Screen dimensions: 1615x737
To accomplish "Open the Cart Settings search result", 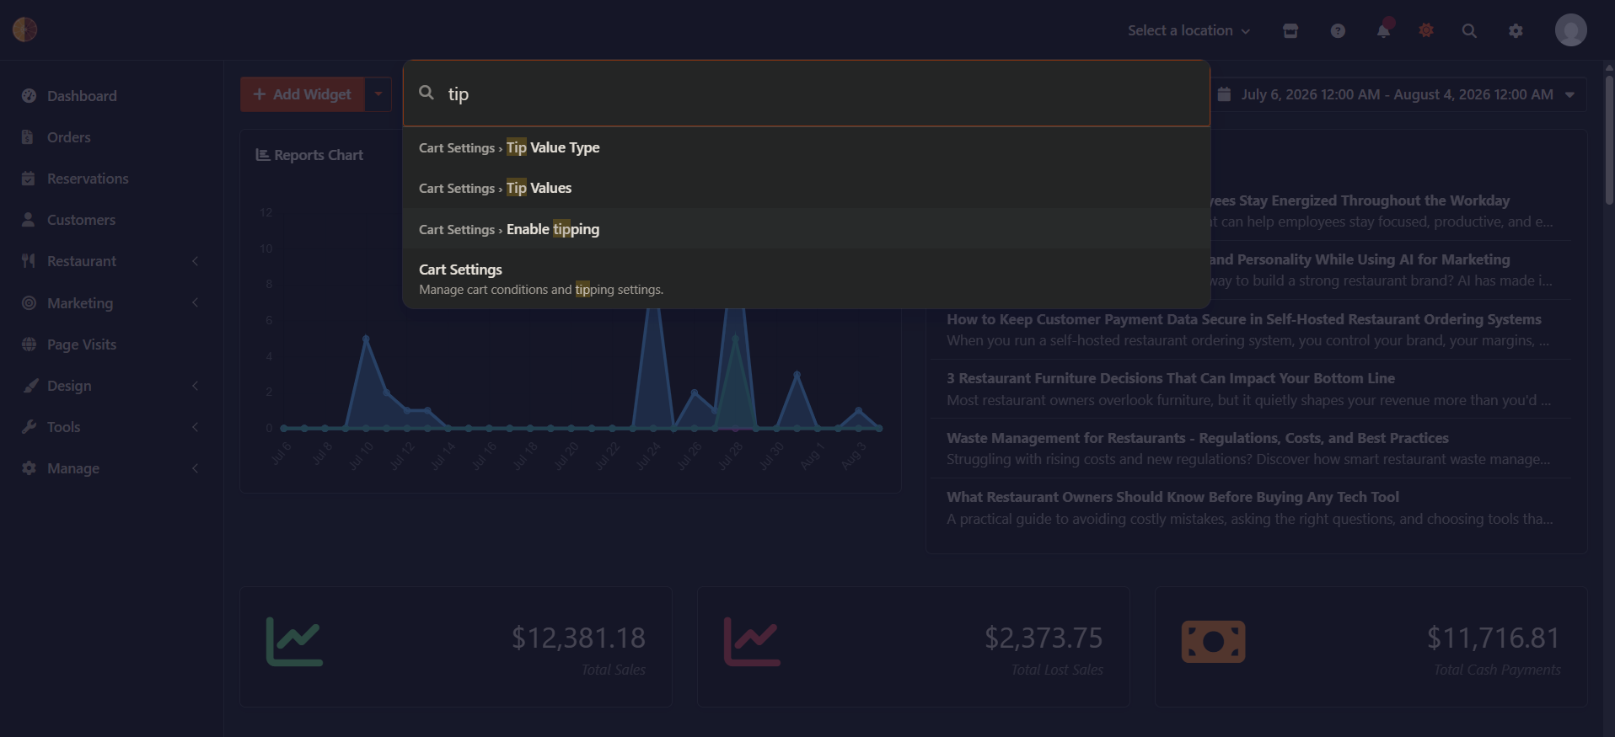I will (x=807, y=279).
